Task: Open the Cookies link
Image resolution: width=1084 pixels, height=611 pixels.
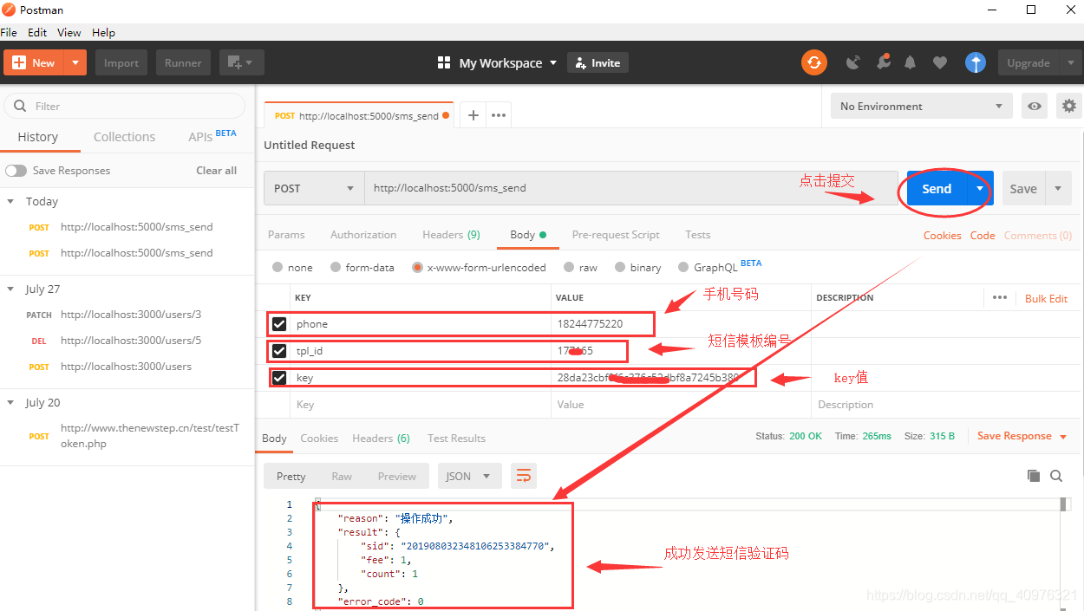Action: click(x=942, y=235)
